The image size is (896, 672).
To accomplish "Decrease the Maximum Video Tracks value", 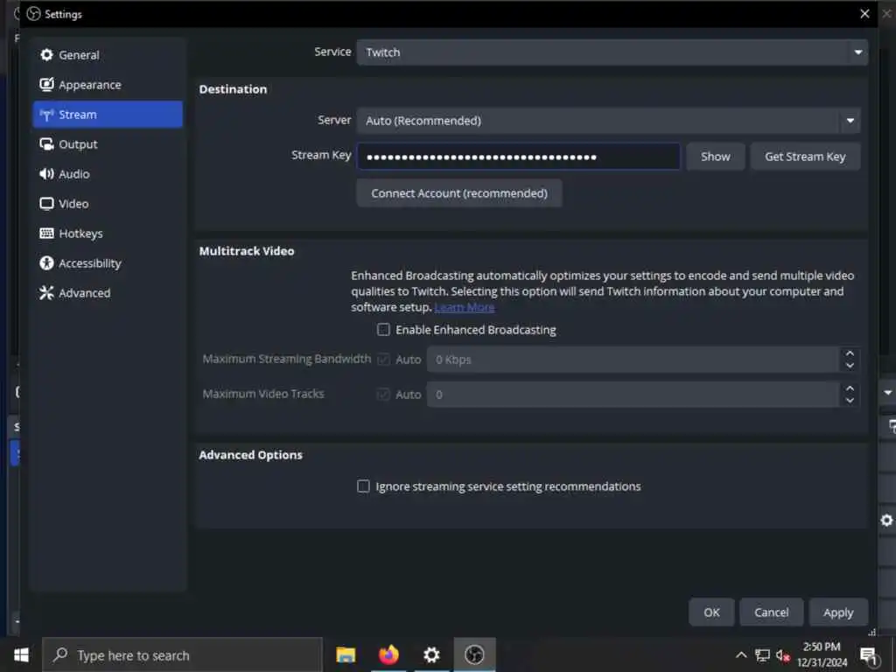I will click(x=850, y=401).
